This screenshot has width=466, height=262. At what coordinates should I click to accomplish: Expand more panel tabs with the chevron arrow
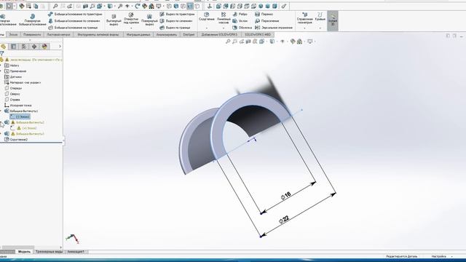coord(60,47)
